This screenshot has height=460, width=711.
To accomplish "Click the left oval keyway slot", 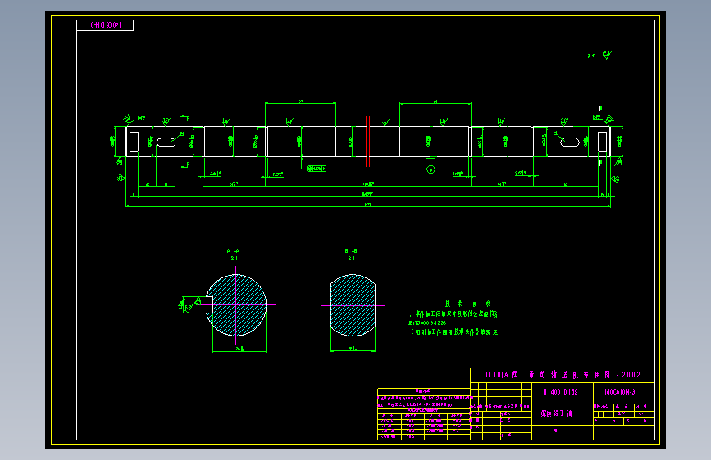I will 166,142.
